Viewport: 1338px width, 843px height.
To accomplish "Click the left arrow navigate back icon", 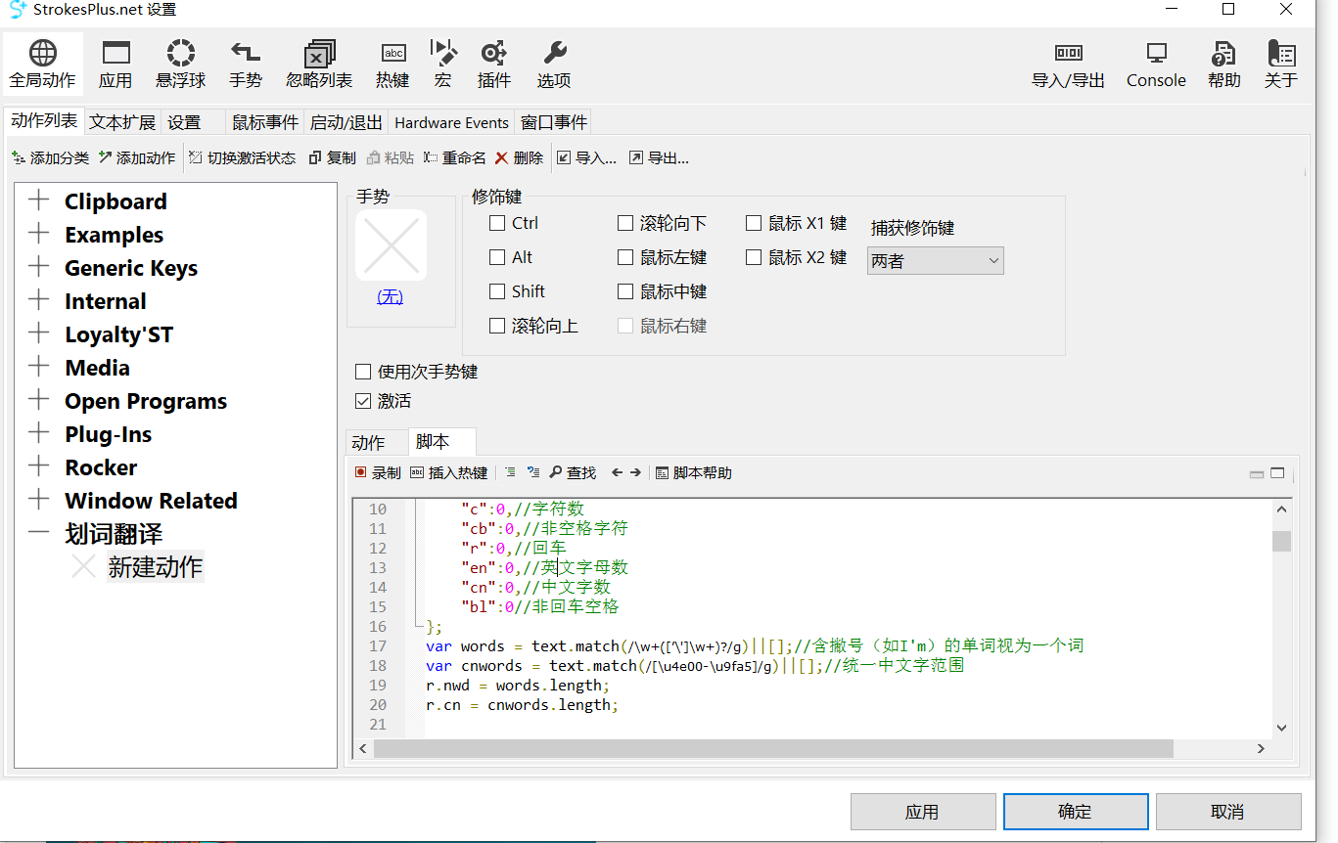I will click(x=617, y=472).
